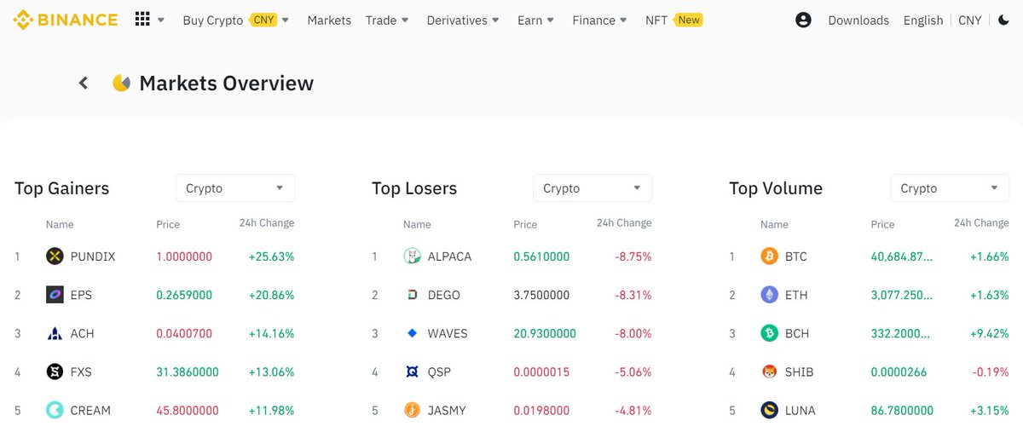Click ALPACA change -8.75%
This screenshot has width=1023, height=438.
(632, 256)
